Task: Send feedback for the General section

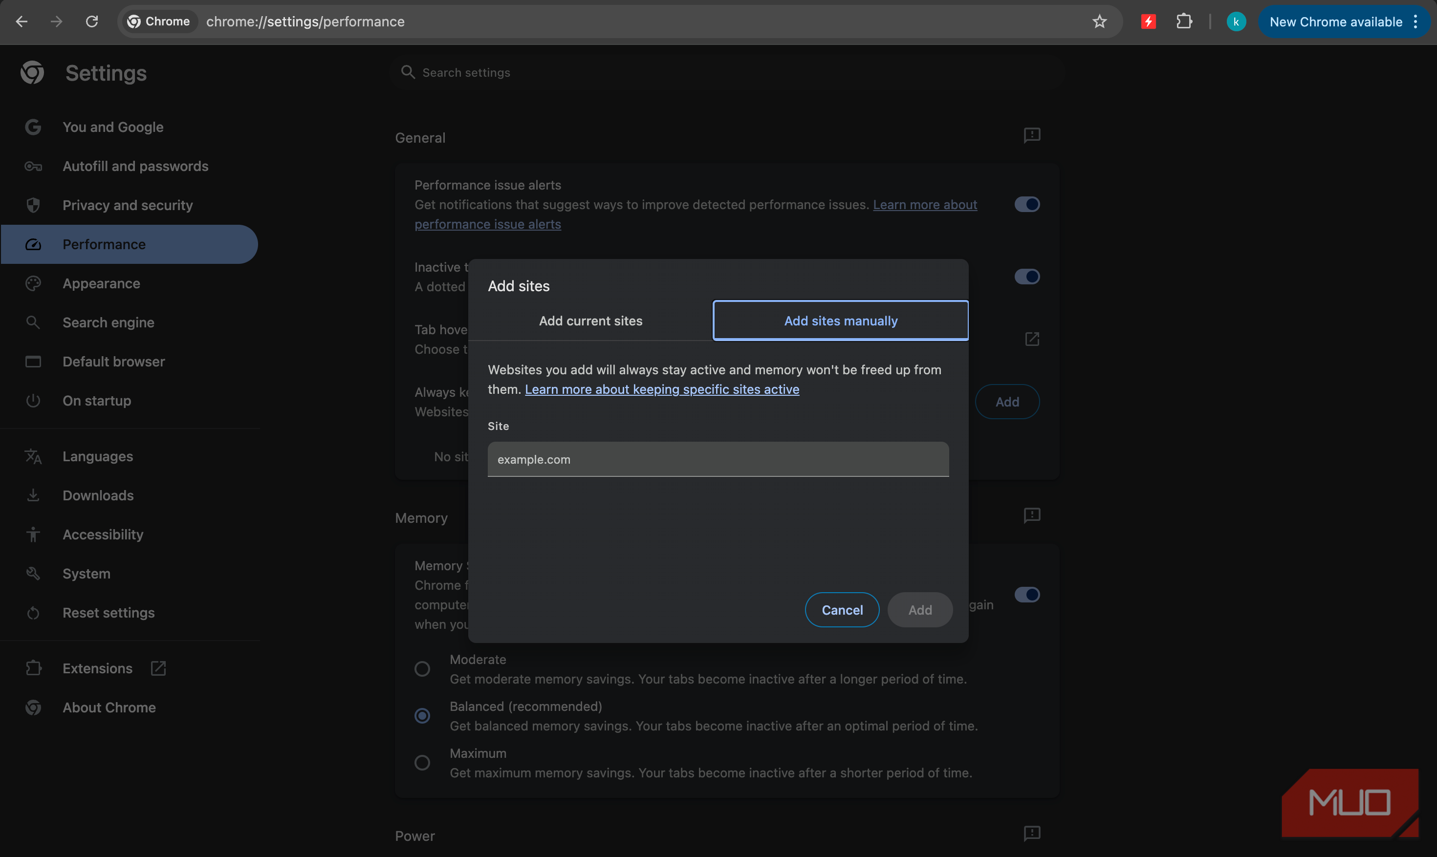Action: pos(1031,135)
